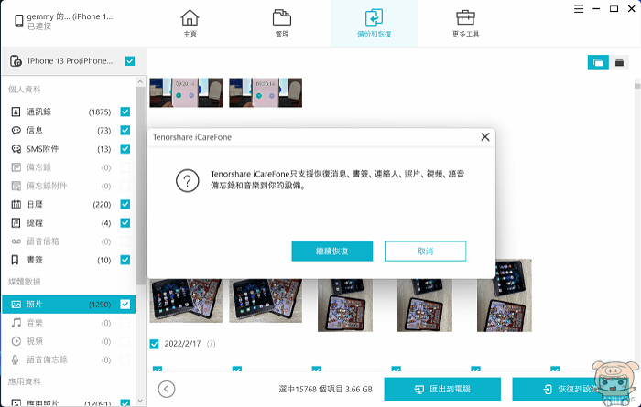Click the 信息 message bubble icon
The width and height of the screenshot is (641, 407).
click(x=16, y=130)
